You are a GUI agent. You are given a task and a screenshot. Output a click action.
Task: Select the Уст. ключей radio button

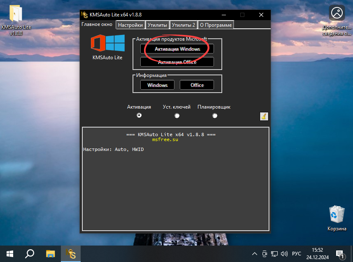177,116
